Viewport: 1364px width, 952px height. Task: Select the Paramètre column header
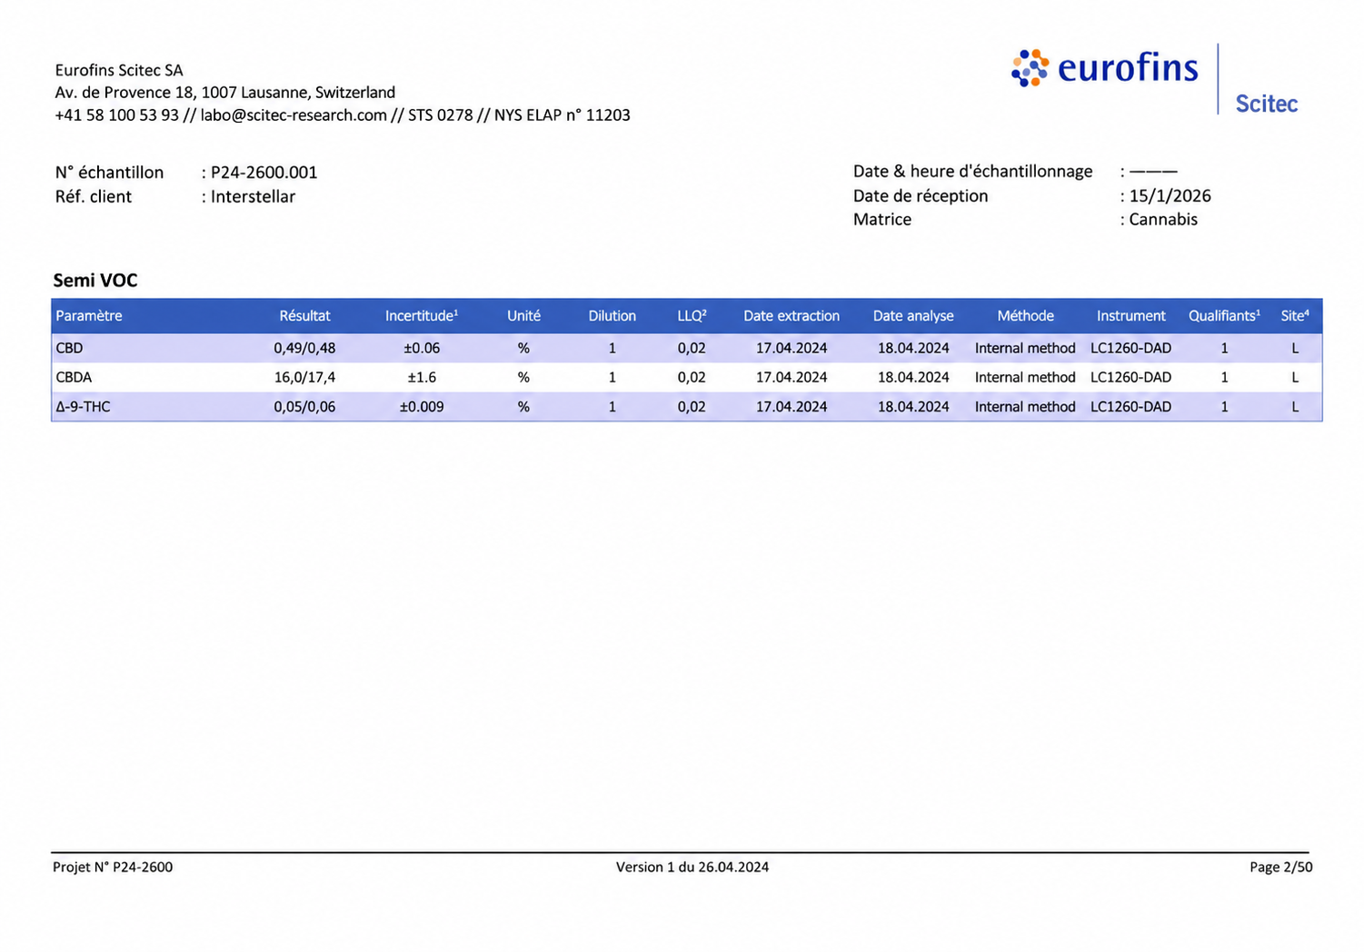pyautogui.click(x=89, y=316)
